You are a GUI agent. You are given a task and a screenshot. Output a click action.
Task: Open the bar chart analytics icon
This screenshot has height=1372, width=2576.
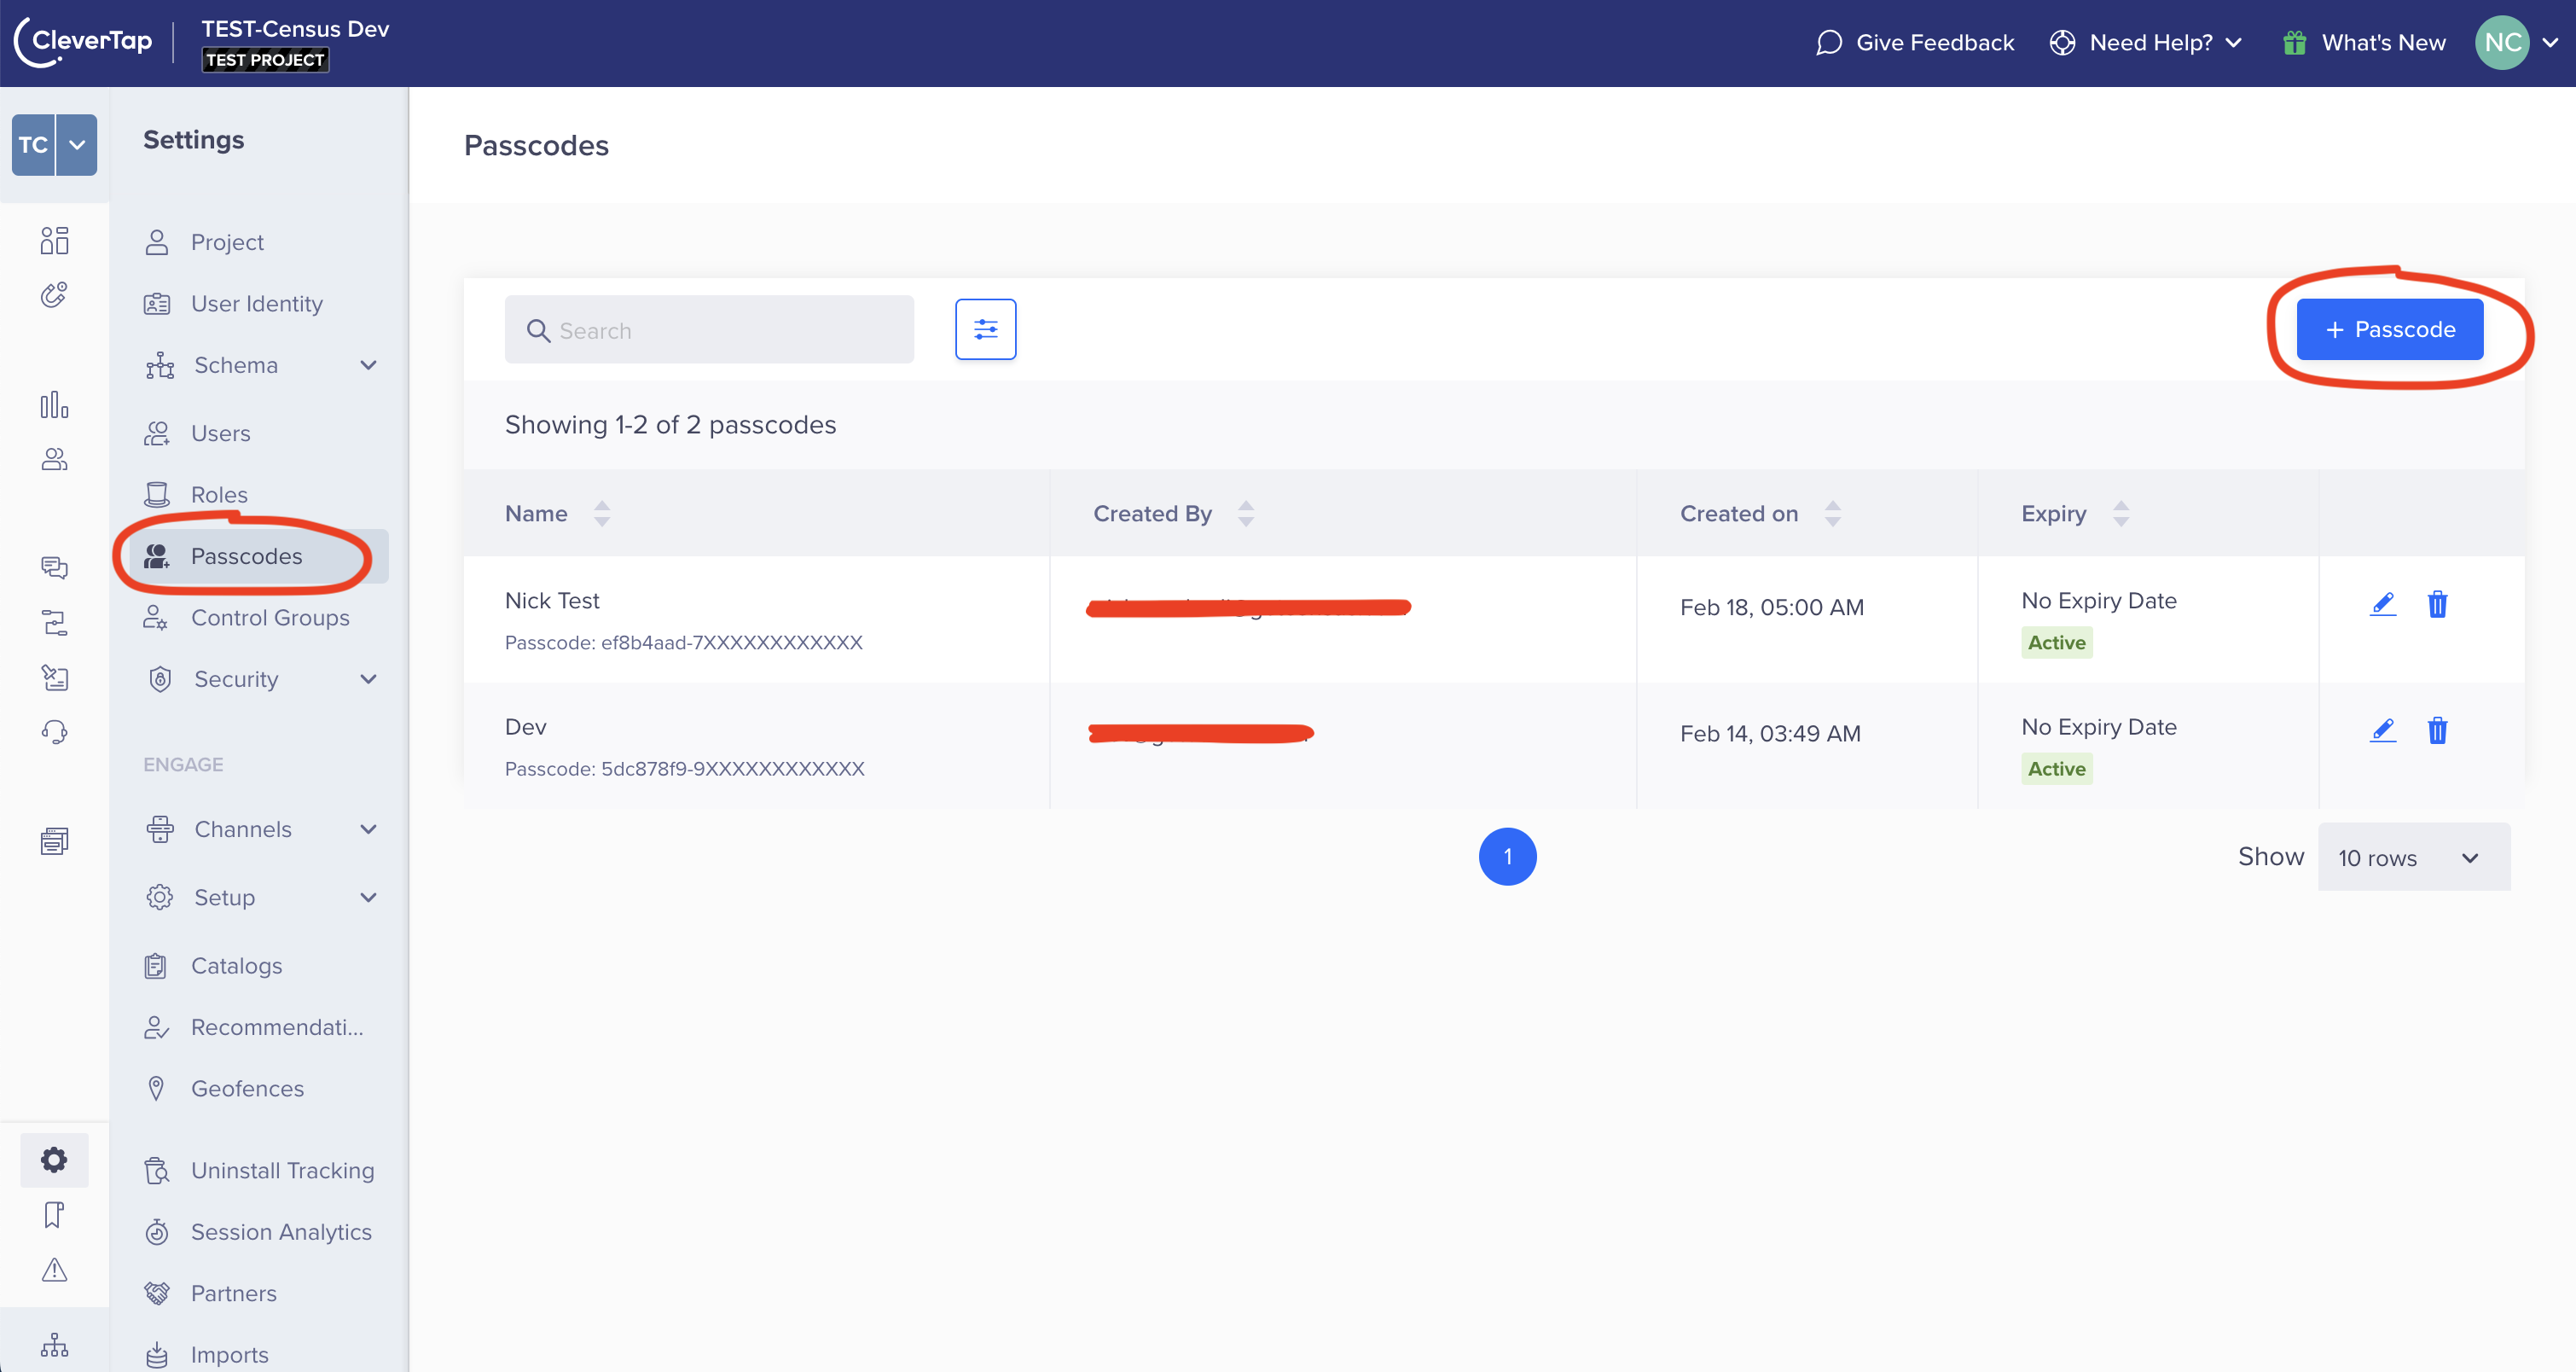pyautogui.click(x=54, y=405)
